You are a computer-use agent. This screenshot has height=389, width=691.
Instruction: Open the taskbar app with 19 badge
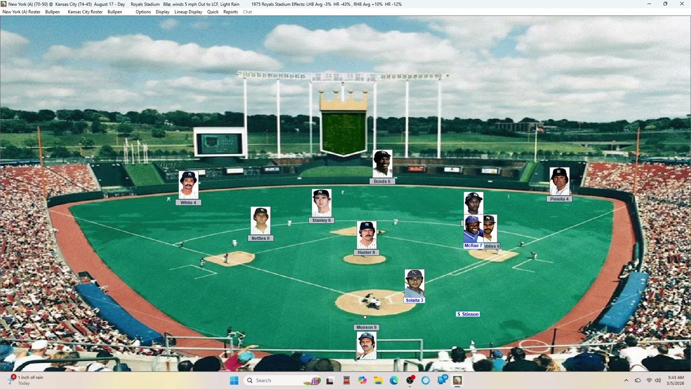pos(442,380)
